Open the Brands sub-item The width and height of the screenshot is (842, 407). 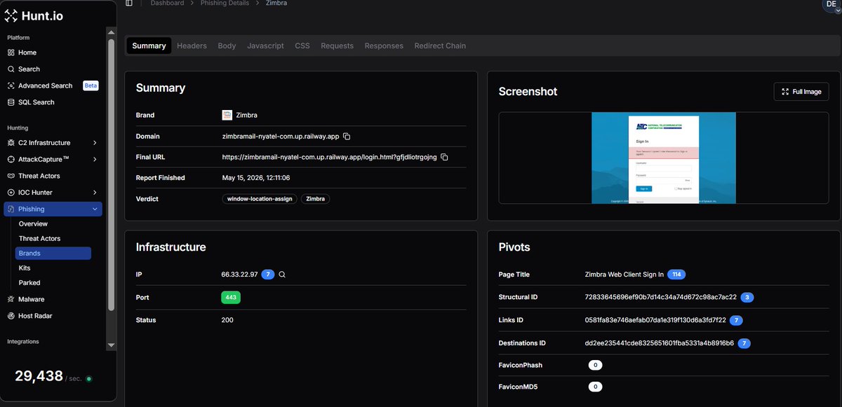tap(53, 254)
